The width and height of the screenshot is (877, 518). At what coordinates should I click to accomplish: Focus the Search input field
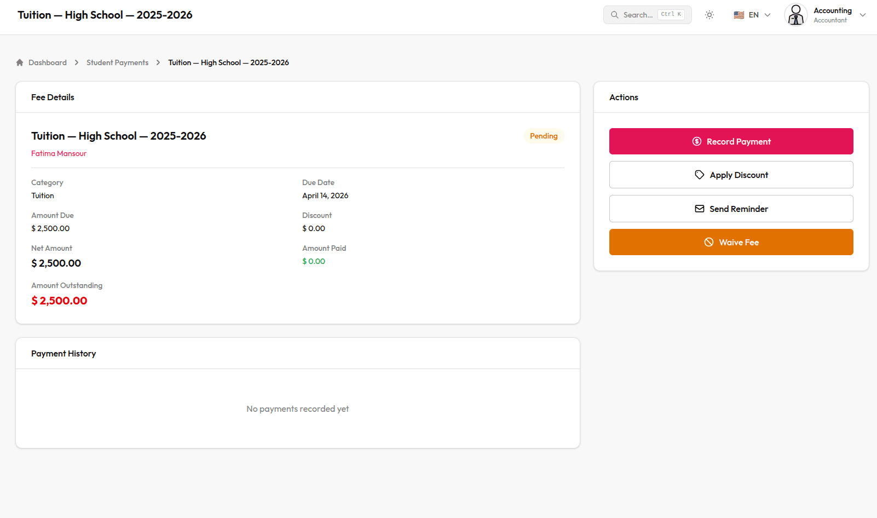click(x=648, y=15)
